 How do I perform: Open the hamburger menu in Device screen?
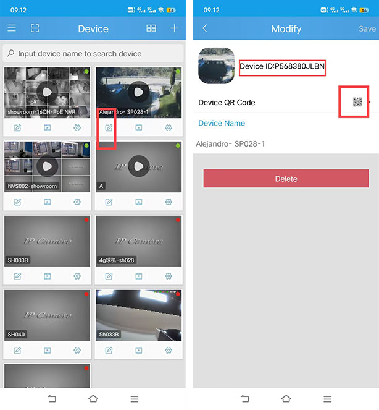[x=12, y=28]
